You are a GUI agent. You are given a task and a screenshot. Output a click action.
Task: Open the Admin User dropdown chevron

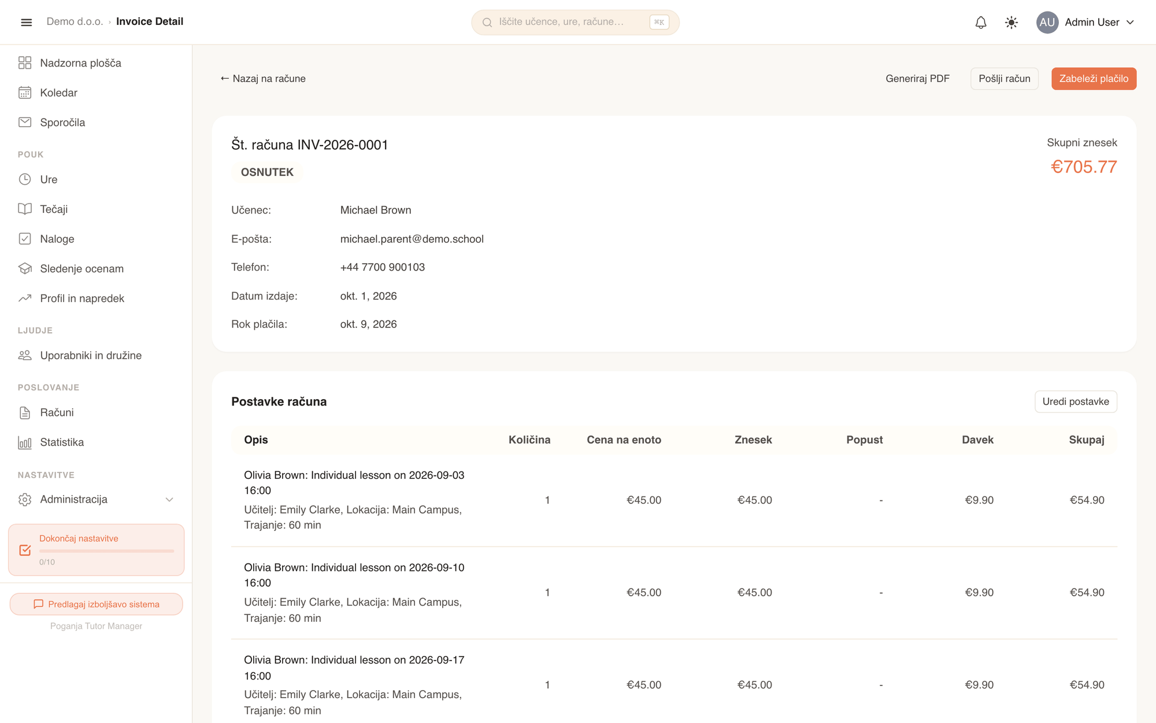tap(1130, 22)
